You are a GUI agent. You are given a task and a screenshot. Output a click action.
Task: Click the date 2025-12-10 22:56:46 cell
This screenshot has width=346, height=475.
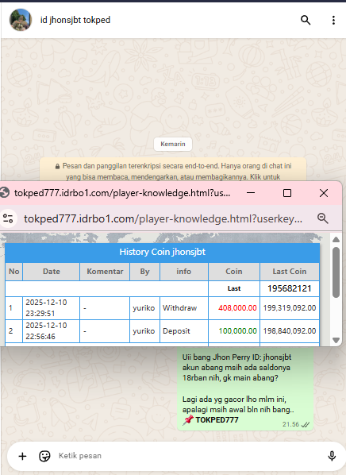pyautogui.click(x=51, y=330)
